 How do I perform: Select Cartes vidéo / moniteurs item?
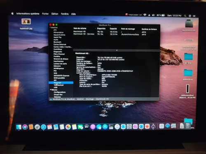pyautogui.click(x=63, y=47)
